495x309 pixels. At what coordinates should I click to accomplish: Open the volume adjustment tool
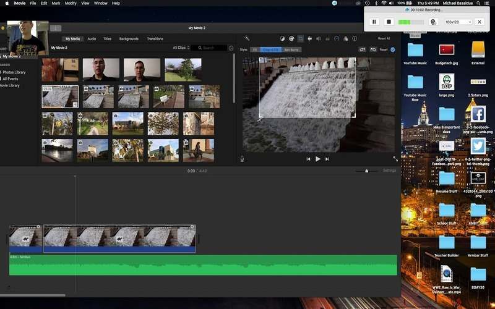(319, 38)
